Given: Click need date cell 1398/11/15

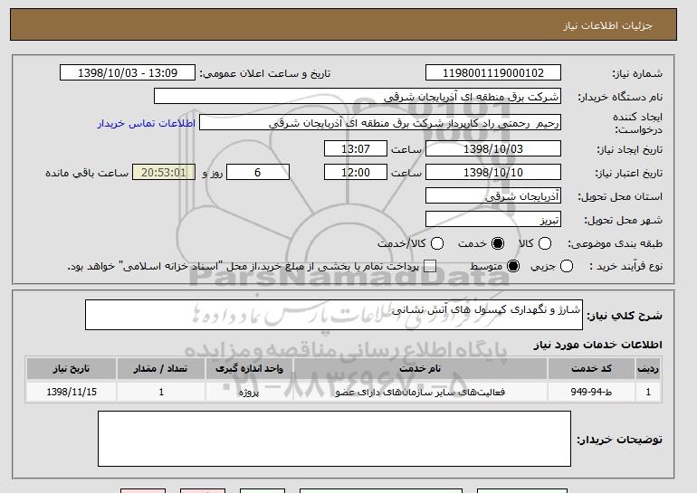Looking at the screenshot, I should (x=72, y=392).
